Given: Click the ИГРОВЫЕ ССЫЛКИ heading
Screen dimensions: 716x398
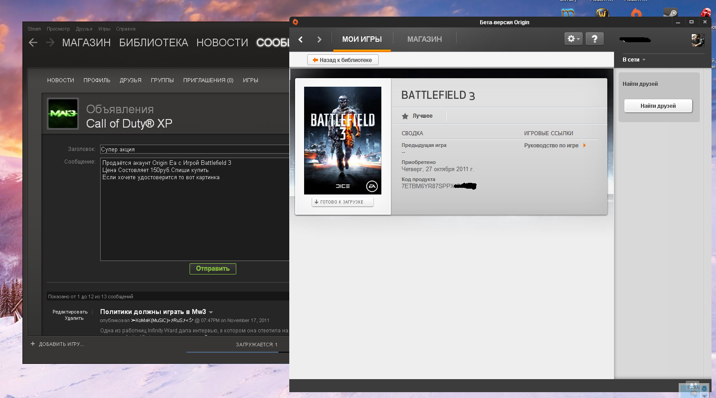Looking at the screenshot, I should point(548,133).
